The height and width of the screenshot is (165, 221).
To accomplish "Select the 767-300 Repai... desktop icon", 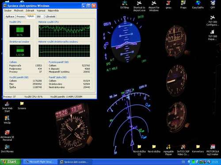I will tap(213, 35).
